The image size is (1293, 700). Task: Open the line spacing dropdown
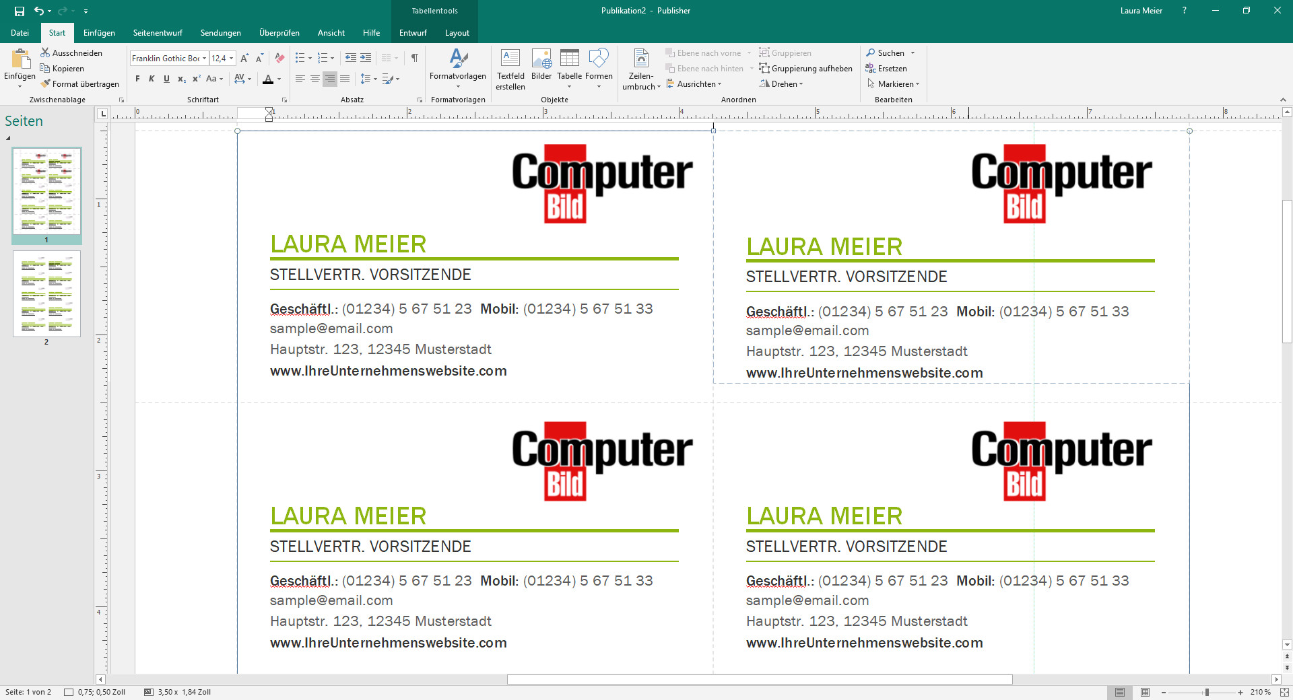pyautogui.click(x=368, y=79)
